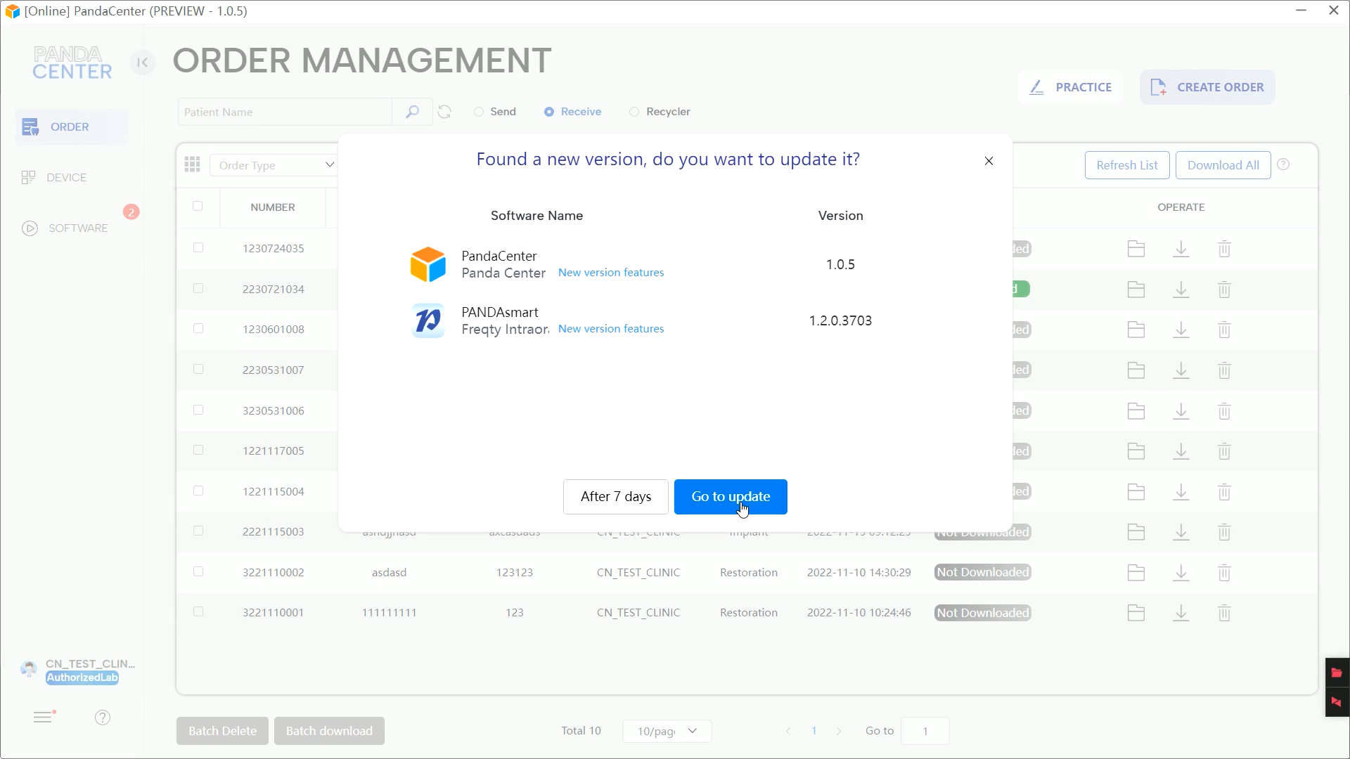Check the box for order 3221110002
Image resolution: width=1350 pixels, height=759 pixels.
[x=198, y=571]
